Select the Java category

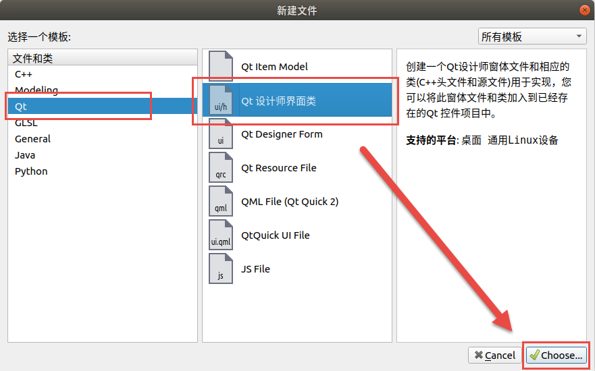pyautogui.click(x=103, y=155)
